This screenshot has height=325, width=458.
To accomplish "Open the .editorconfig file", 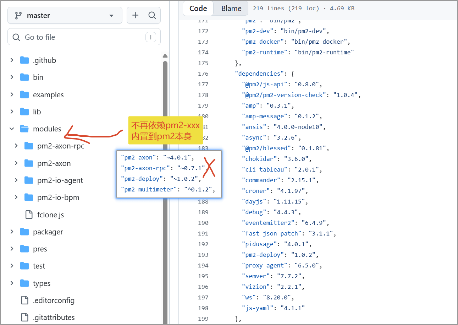I will point(54,300).
